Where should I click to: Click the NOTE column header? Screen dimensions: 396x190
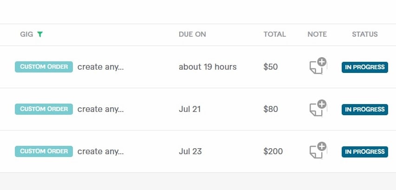click(x=317, y=34)
